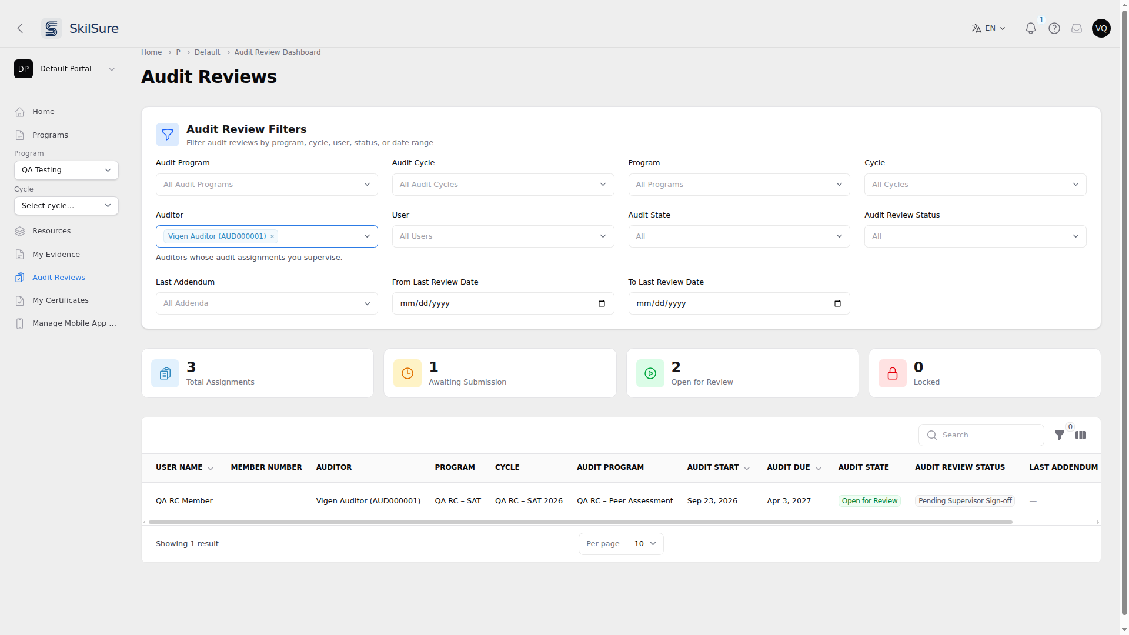Click the language translate icon

pos(977,28)
